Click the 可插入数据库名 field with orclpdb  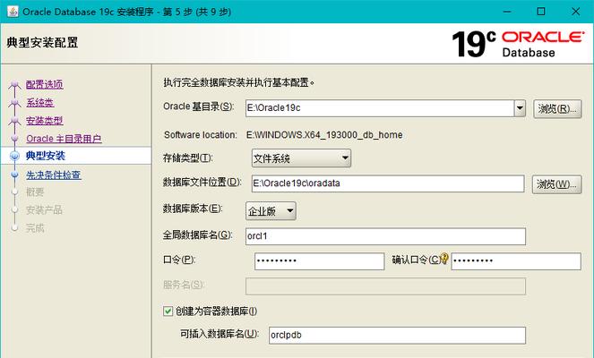(x=397, y=336)
